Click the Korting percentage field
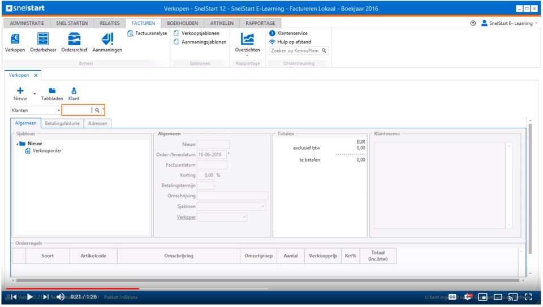The image size is (543, 307). [206, 175]
